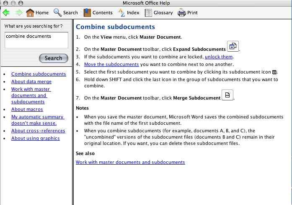Screen dimensions: 292x205
Task: Open the Glossary page icon
Action: (148, 13)
